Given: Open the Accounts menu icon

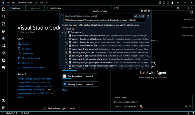Looking at the screenshot, I should [4, 100].
